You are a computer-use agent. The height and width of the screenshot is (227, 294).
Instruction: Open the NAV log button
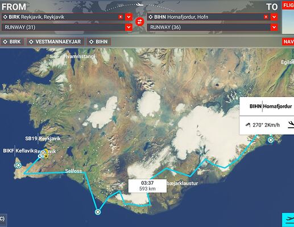tap(288, 42)
